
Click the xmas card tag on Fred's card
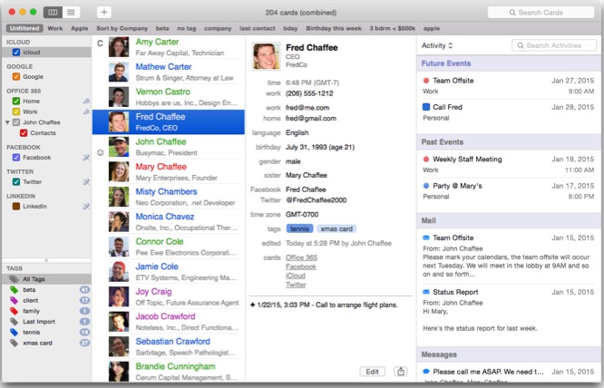pyautogui.click(x=336, y=228)
